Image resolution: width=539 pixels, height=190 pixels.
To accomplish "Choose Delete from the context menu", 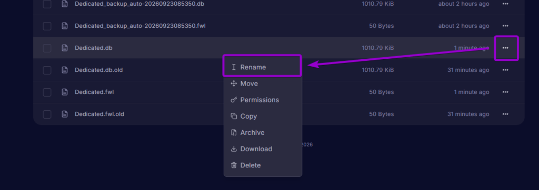I will pyautogui.click(x=263, y=165).
